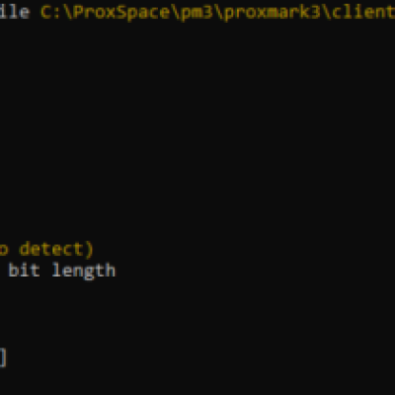395x395 pixels.
Task: Click the closing square bracket near bottom
Action: (3, 357)
